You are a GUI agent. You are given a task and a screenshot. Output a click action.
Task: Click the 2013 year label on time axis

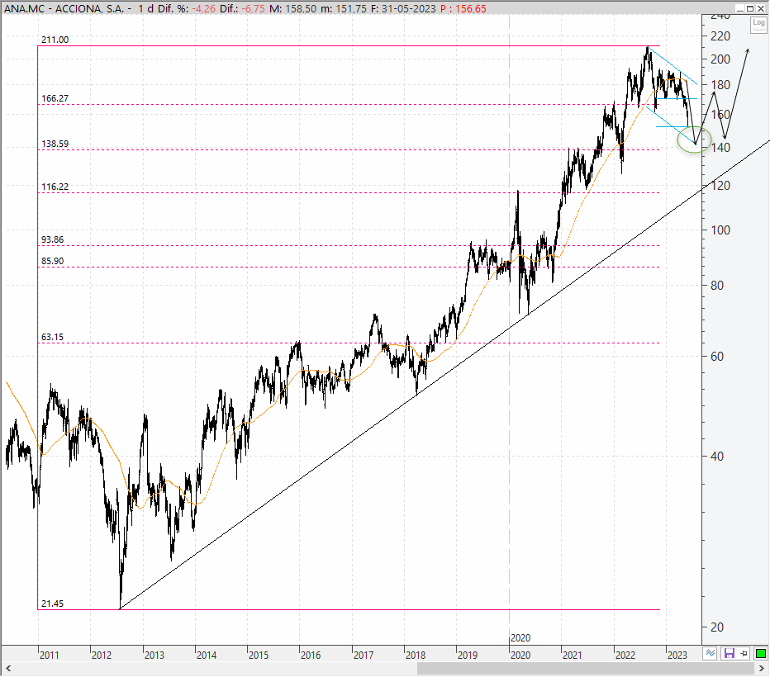click(154, 655)
